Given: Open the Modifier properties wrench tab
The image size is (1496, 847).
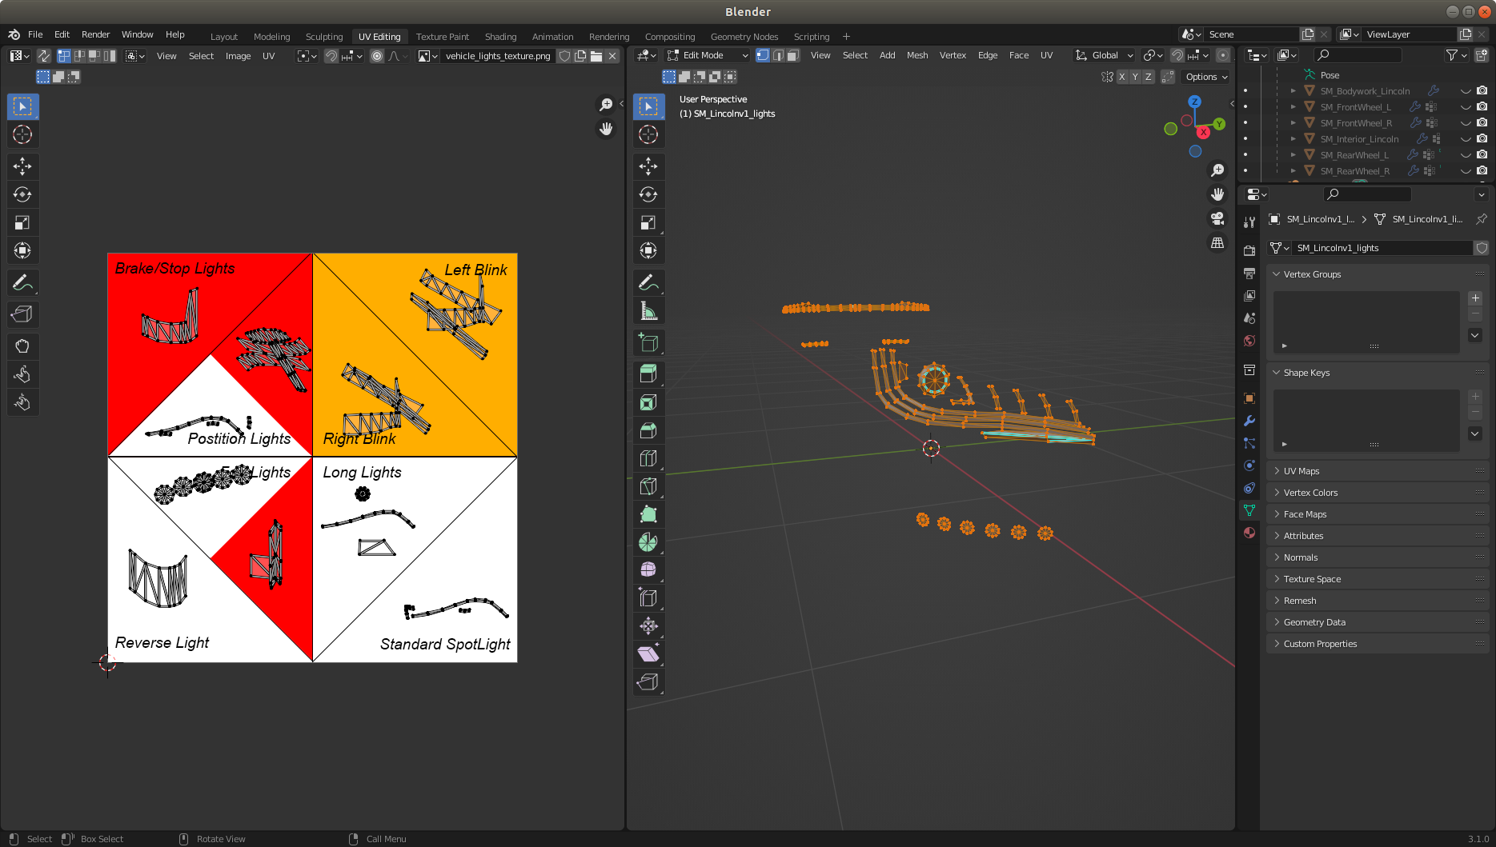Looking at the screenshot, I should click(x=1249, y=421).
